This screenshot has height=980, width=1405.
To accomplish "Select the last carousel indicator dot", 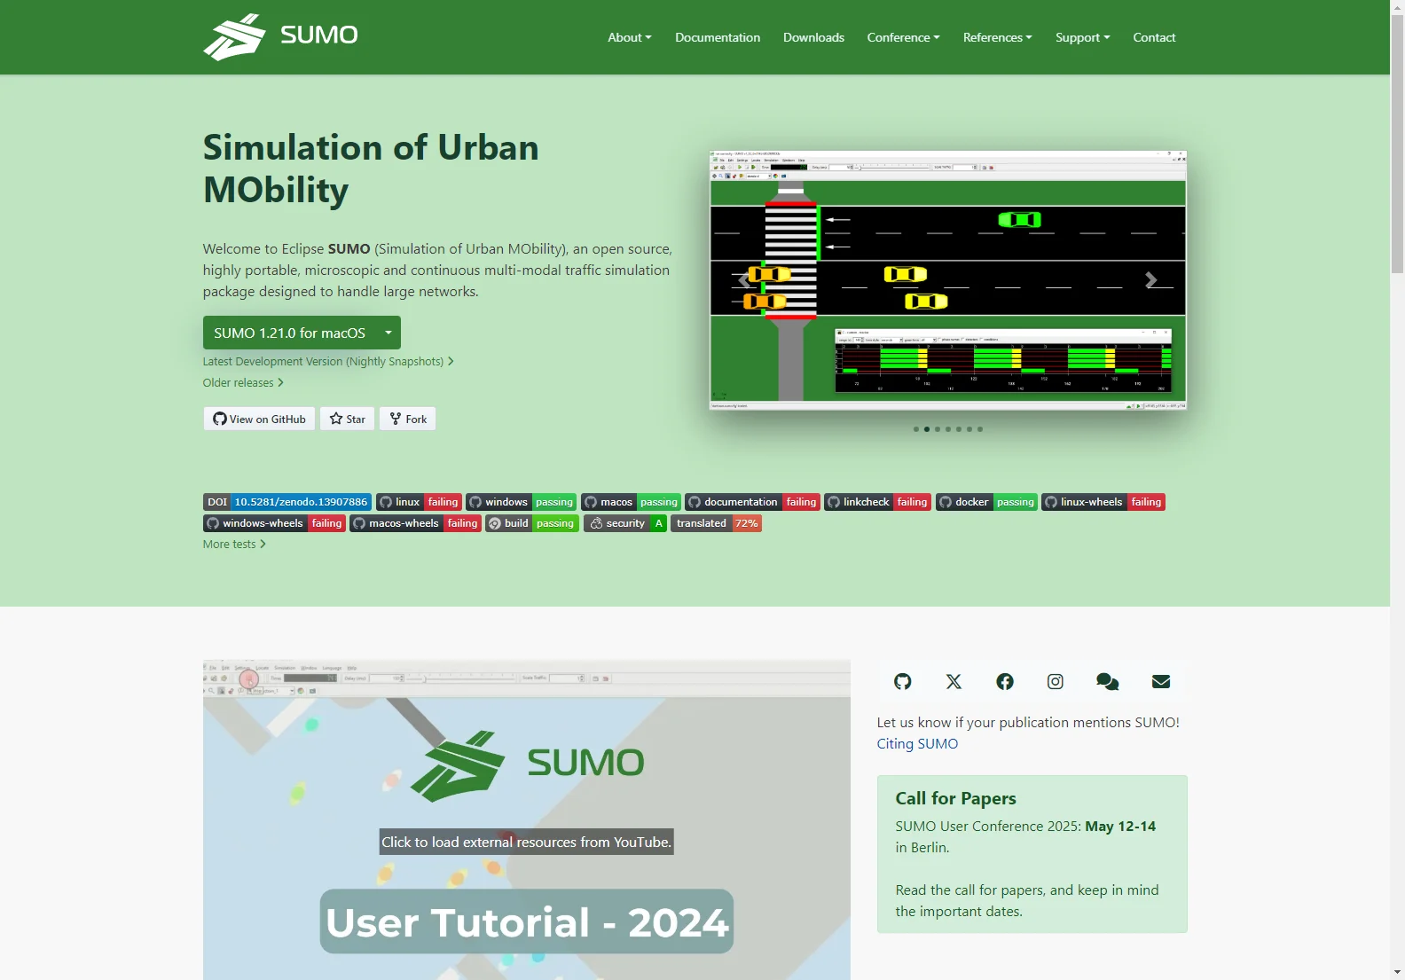I will (x=980, y=429).
